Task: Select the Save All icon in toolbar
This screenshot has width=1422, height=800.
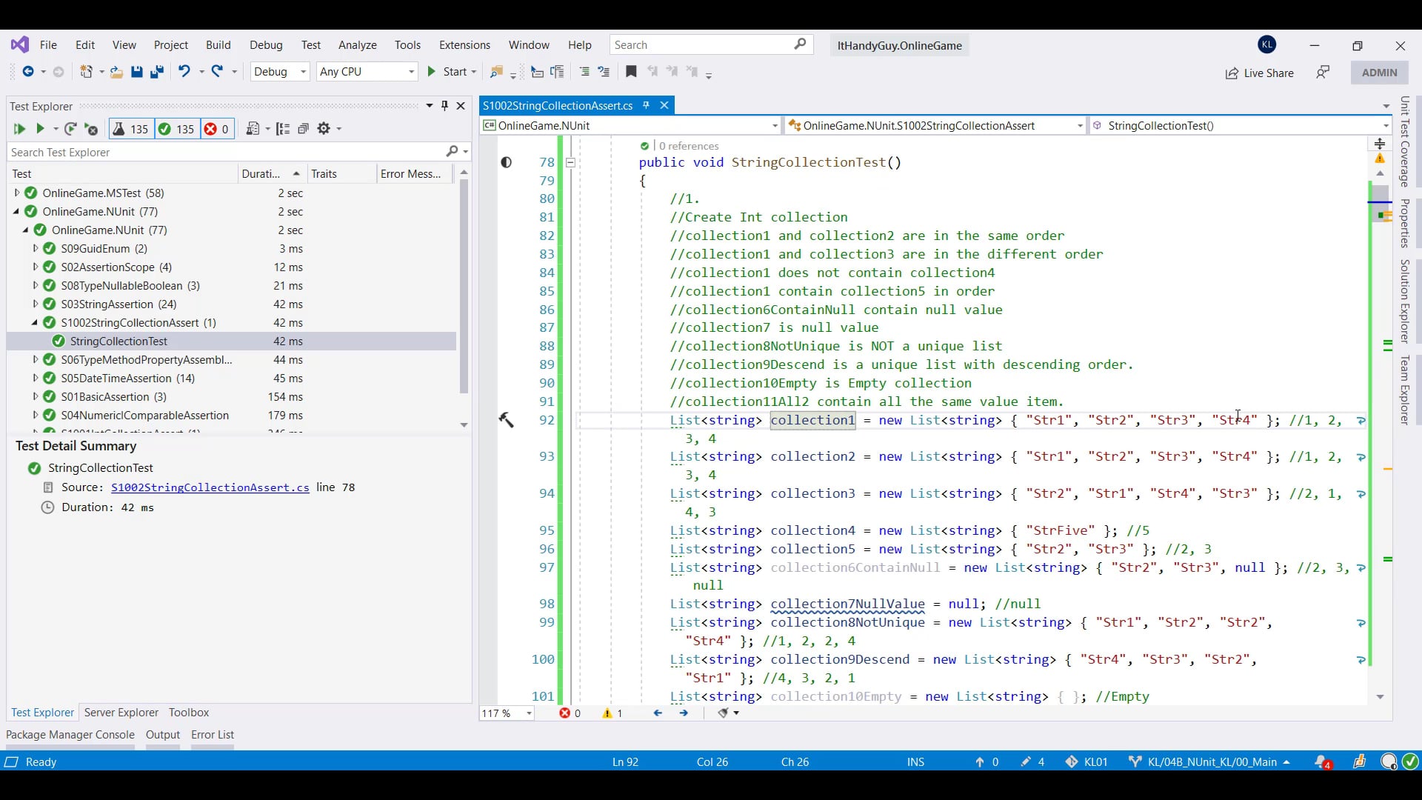Action: (x=156, y=72)
